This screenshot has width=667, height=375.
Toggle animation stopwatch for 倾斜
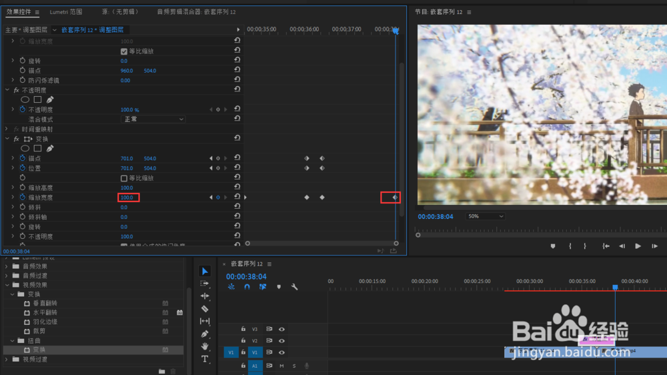coord(23,207)
